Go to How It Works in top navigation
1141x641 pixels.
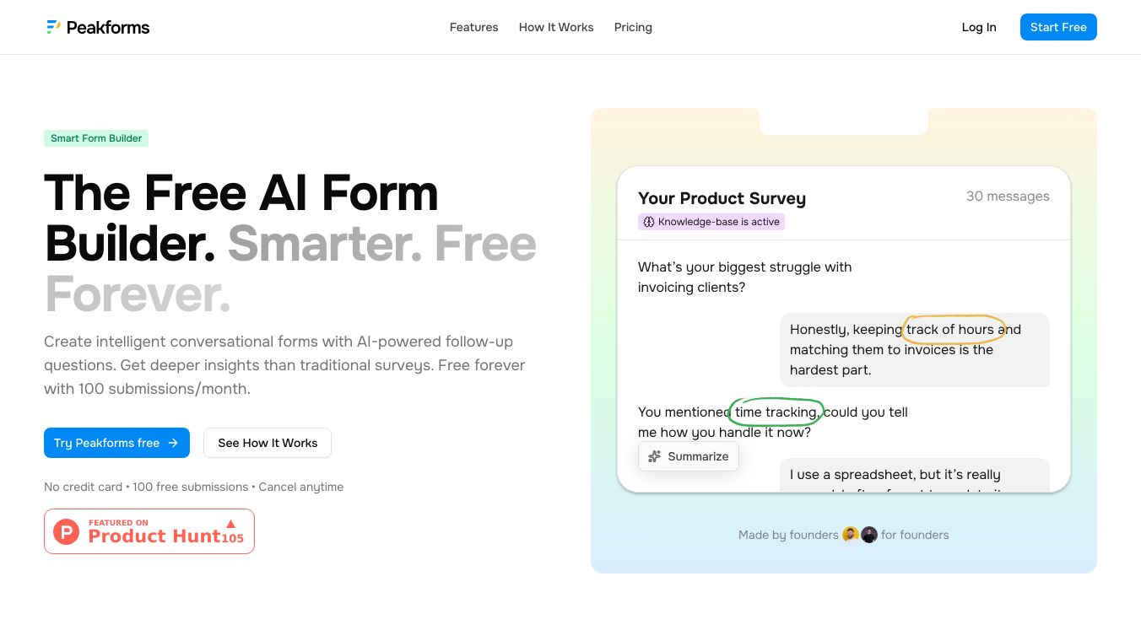[556, 27]
